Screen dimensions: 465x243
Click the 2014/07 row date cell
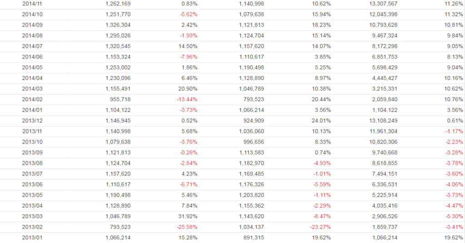(x=32, y=46)
